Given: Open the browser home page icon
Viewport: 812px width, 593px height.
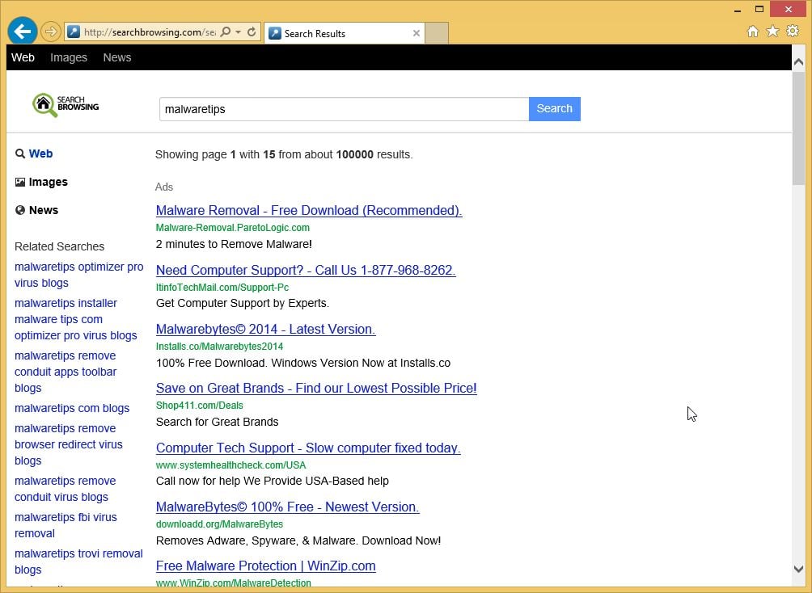Looking at the screenshot, I should point(752,31).
